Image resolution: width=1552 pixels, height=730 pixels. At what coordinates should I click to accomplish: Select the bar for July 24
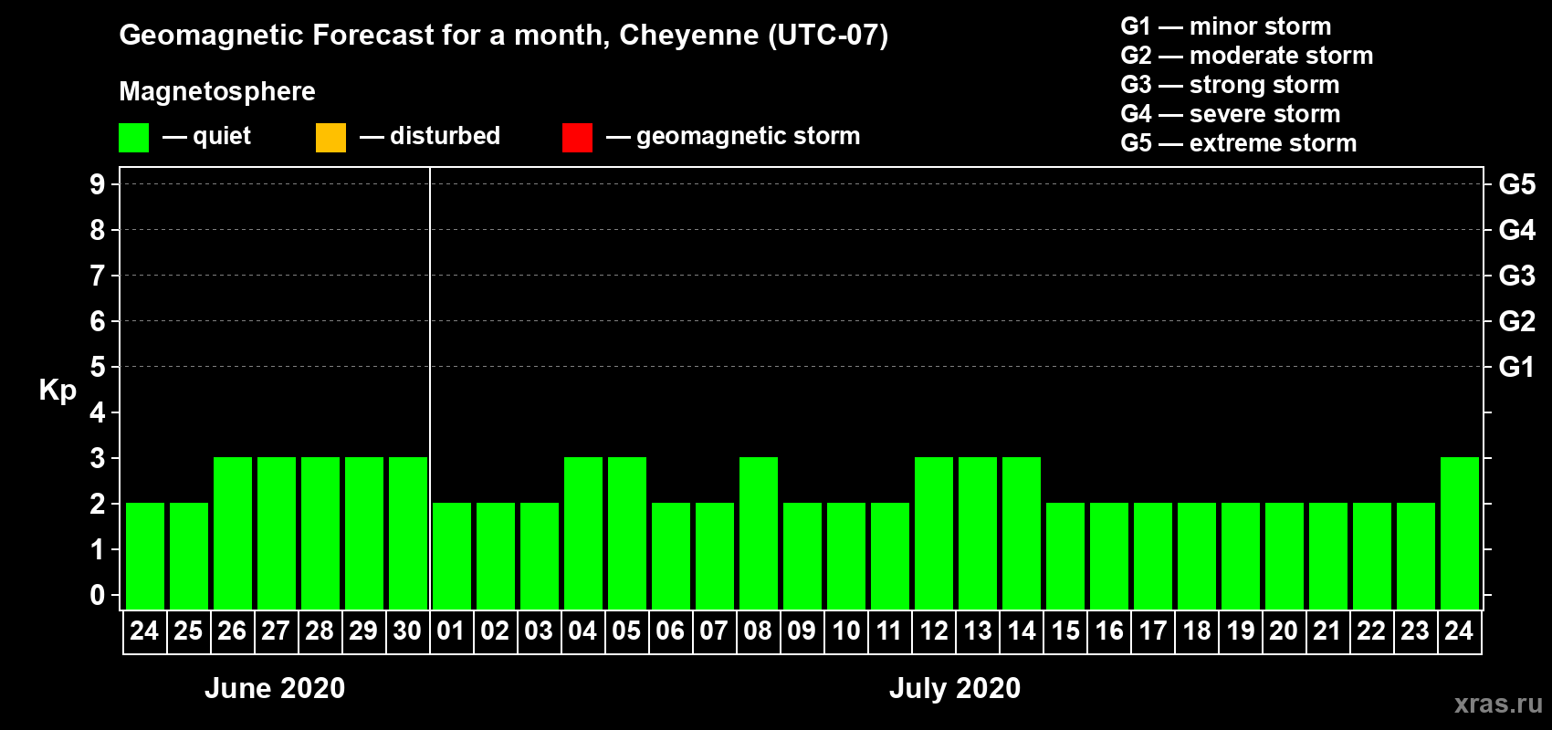pos(1460,533)
